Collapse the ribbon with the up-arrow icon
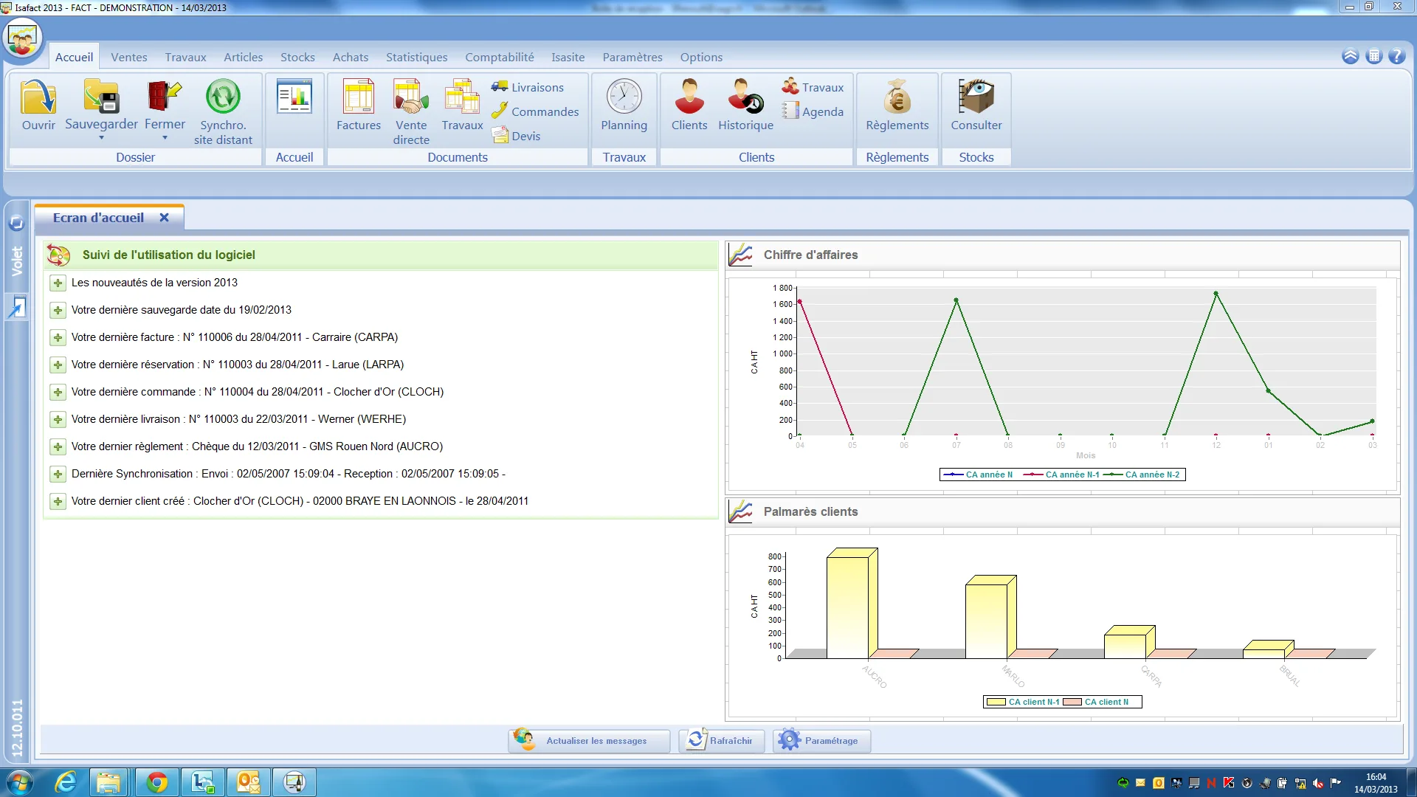The width and height of the screenshot is (1417, 797). coord(1350,56)
